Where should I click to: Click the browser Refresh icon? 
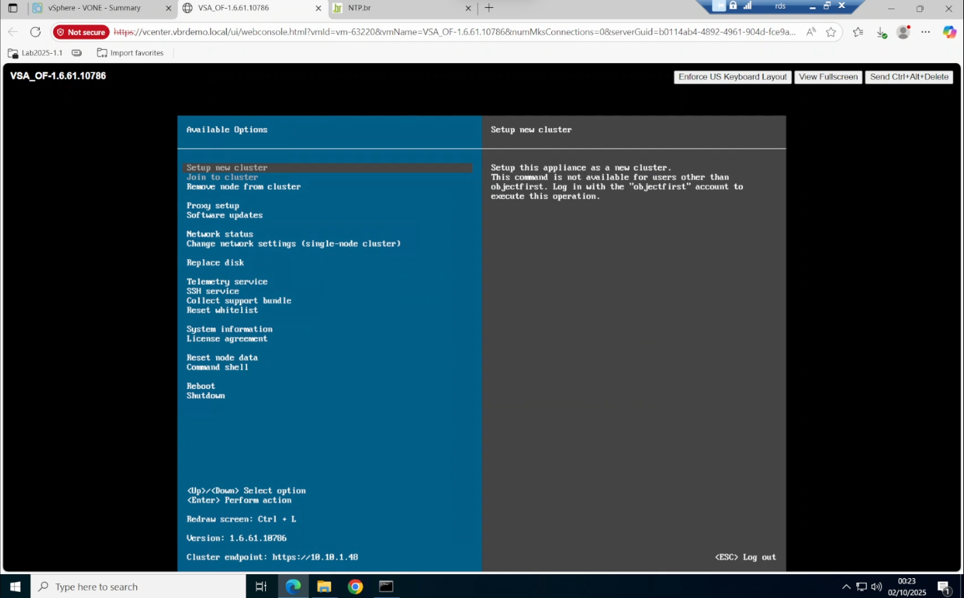coord(35,32)
